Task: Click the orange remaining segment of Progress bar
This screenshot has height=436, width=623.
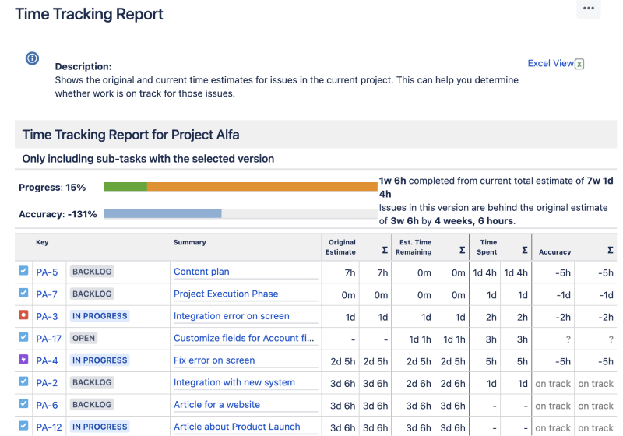Action: [262, 187]
